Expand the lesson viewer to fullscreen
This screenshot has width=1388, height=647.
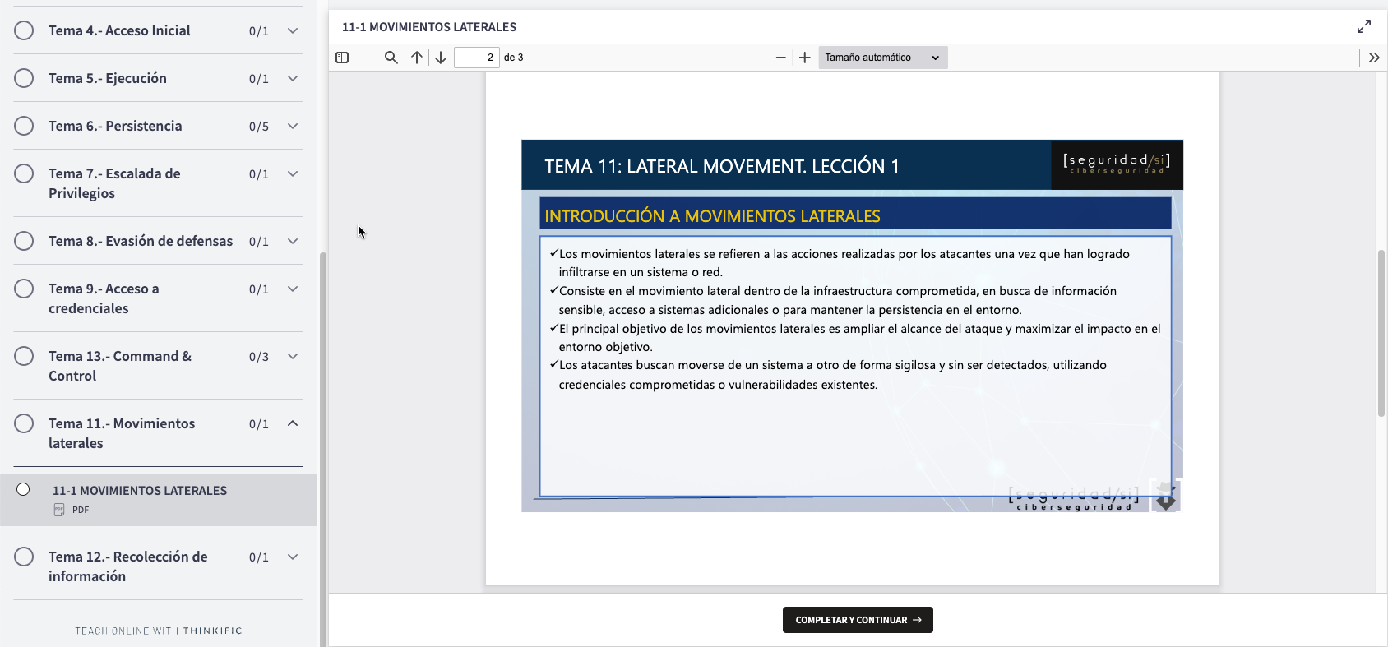tap(1364, 27)
